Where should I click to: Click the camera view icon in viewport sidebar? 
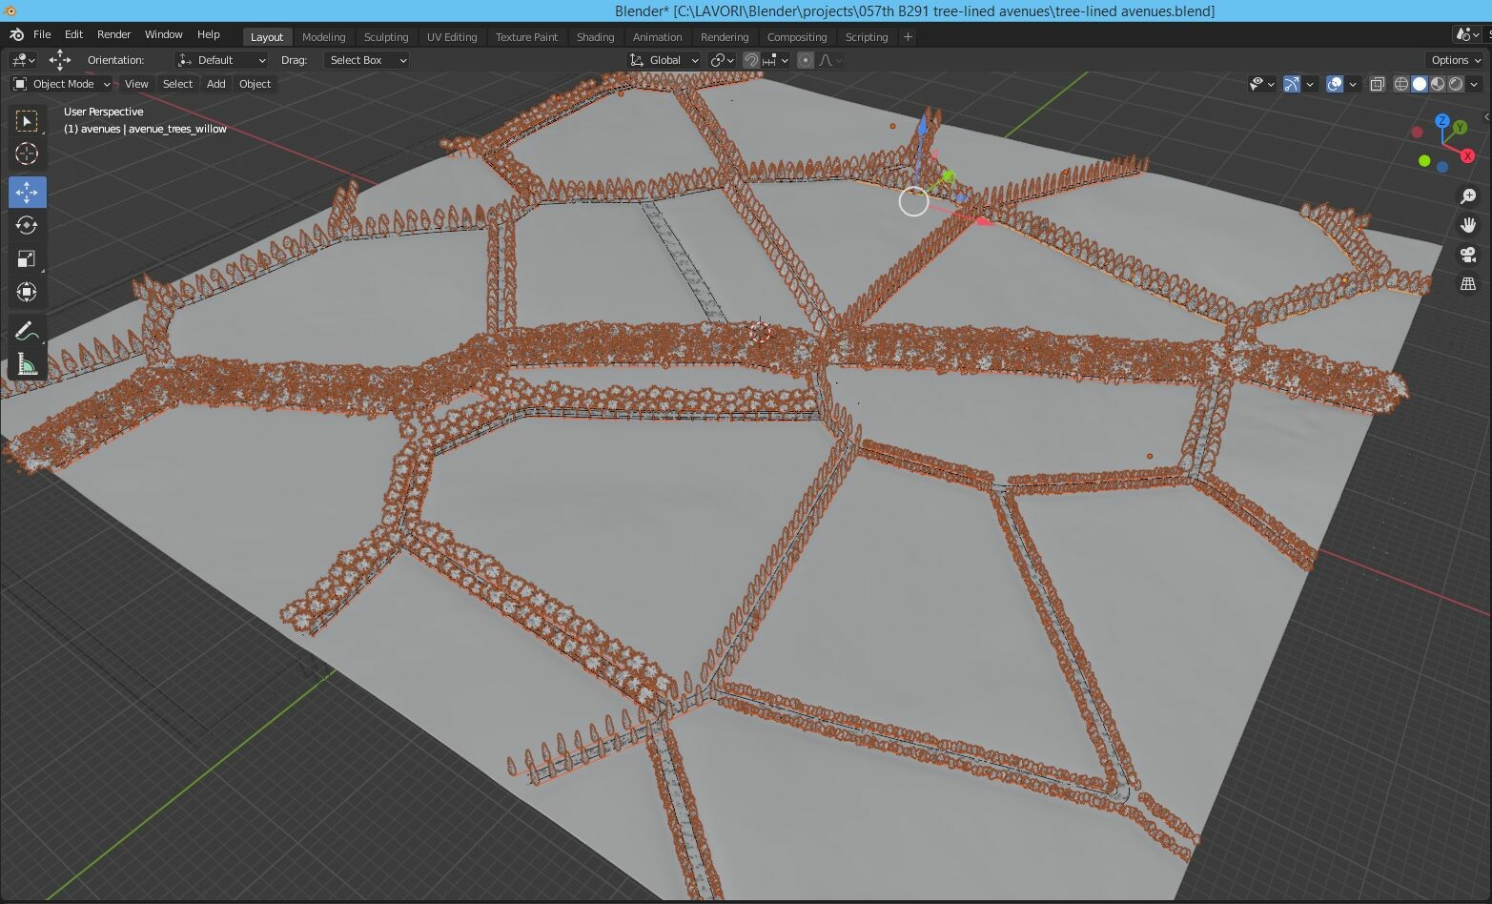click(1468, 255)
